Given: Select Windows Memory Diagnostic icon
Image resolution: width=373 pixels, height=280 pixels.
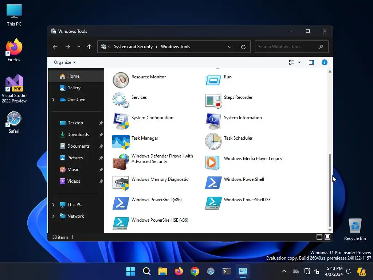Looking at the screenshot, I should coord(121,183).
